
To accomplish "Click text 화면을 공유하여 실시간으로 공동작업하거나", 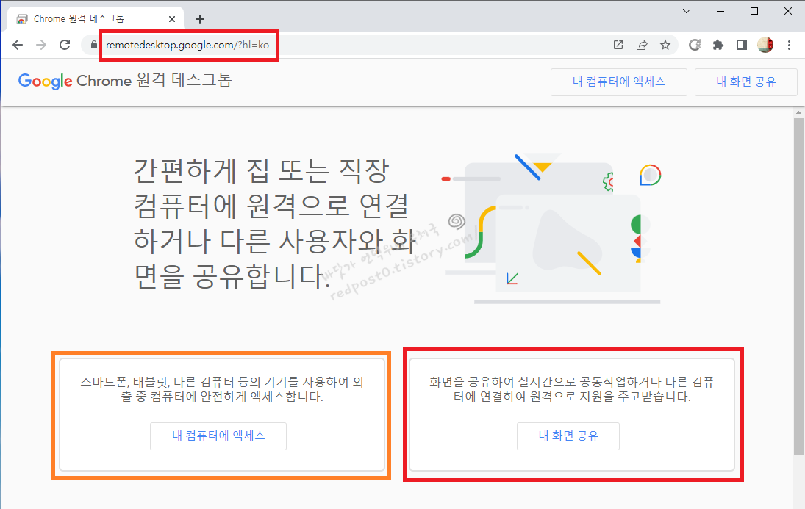I will 545,382.
